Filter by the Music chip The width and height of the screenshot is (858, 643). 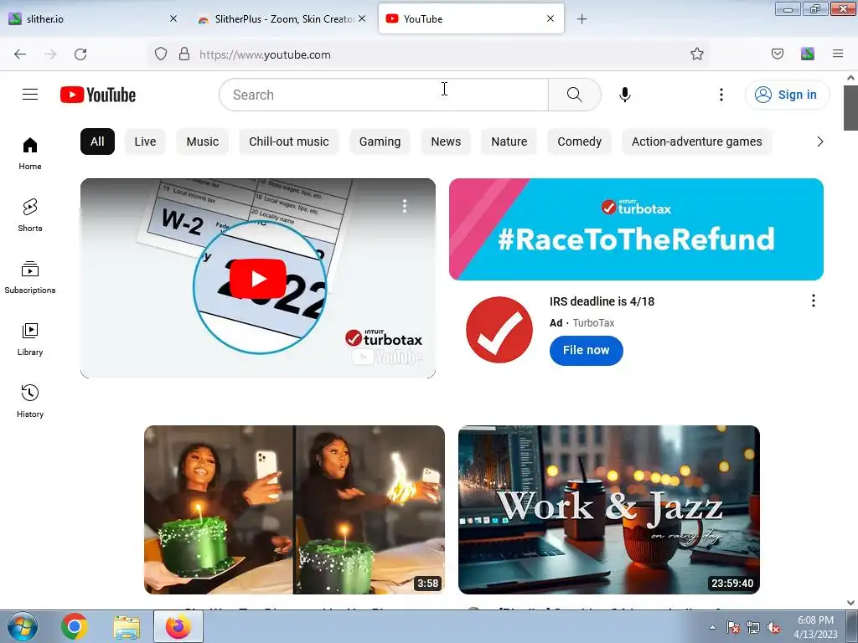(x=203, y=141)
